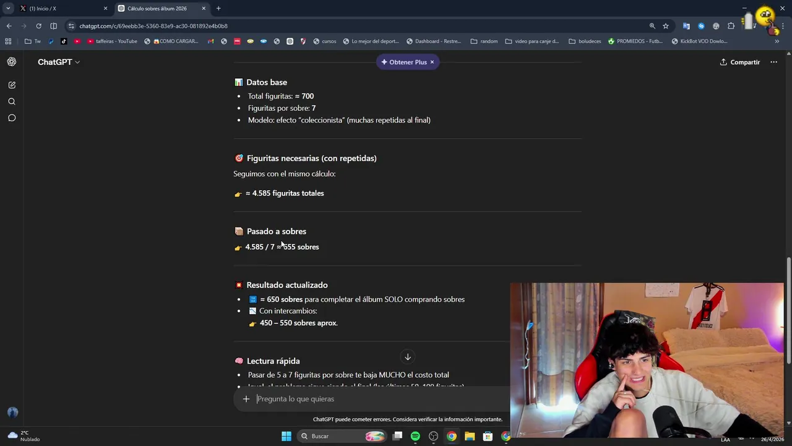Click the chatgpt.com address bar URL
This screenshot has height=446, width=792.
point(153,26)
